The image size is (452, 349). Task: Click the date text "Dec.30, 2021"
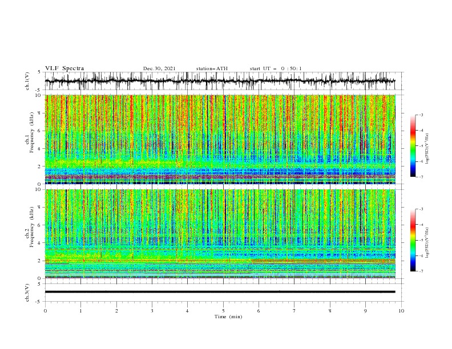(159, 68)
